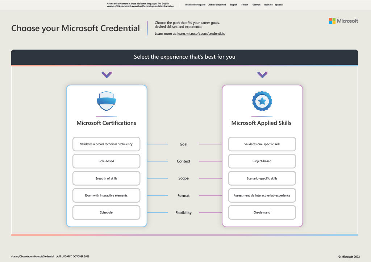Screen dimensions: 371x262
Task: Click "Exam with interactive elements" box
Action: (106, 195)
